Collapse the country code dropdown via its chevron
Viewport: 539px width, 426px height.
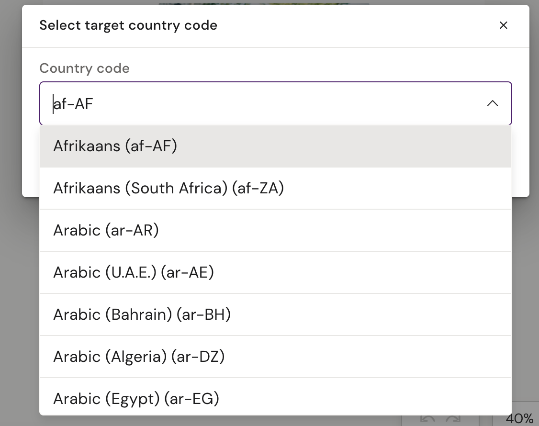[493, 103]
